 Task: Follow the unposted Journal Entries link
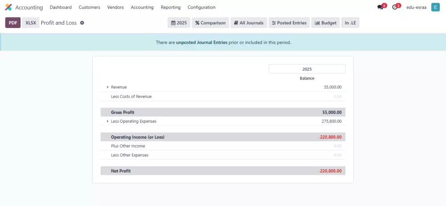[x=202, y=43]
